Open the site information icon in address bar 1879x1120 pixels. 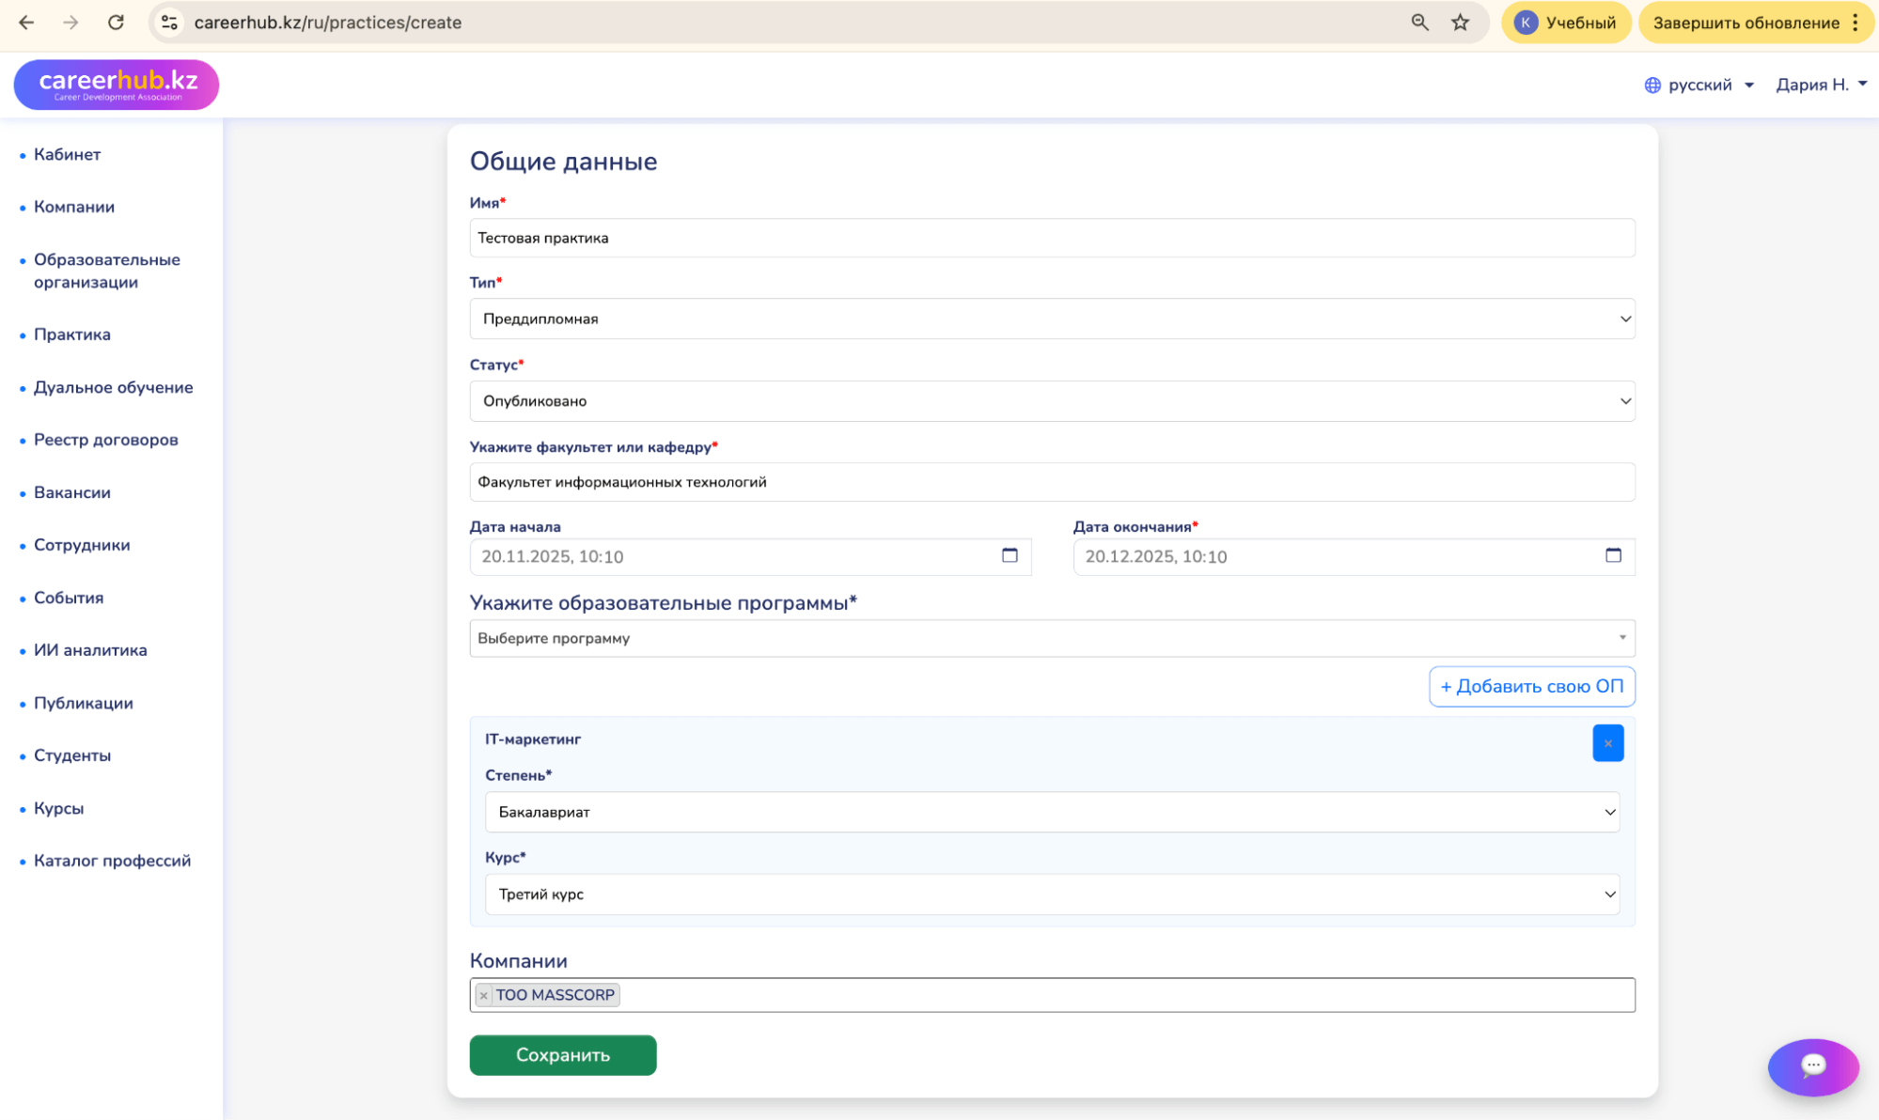(170, 23)
